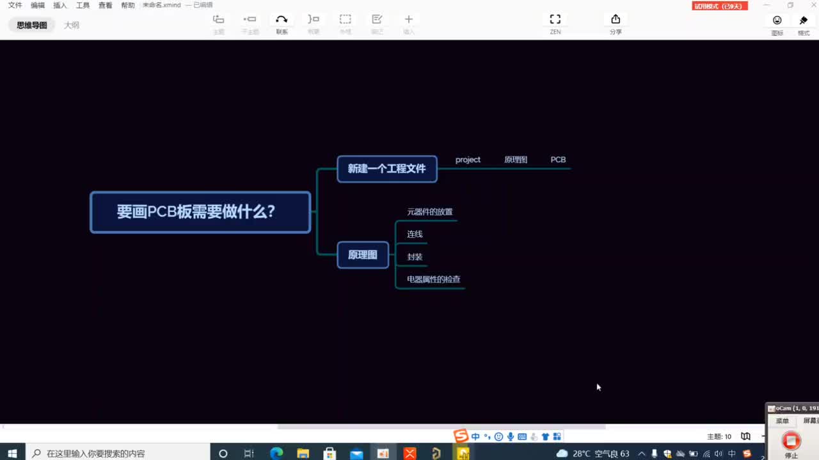Click the tray IME 中 indicator

732,454
